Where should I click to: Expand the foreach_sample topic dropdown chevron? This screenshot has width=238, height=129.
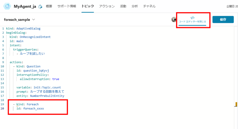click(x=34, y=19)
